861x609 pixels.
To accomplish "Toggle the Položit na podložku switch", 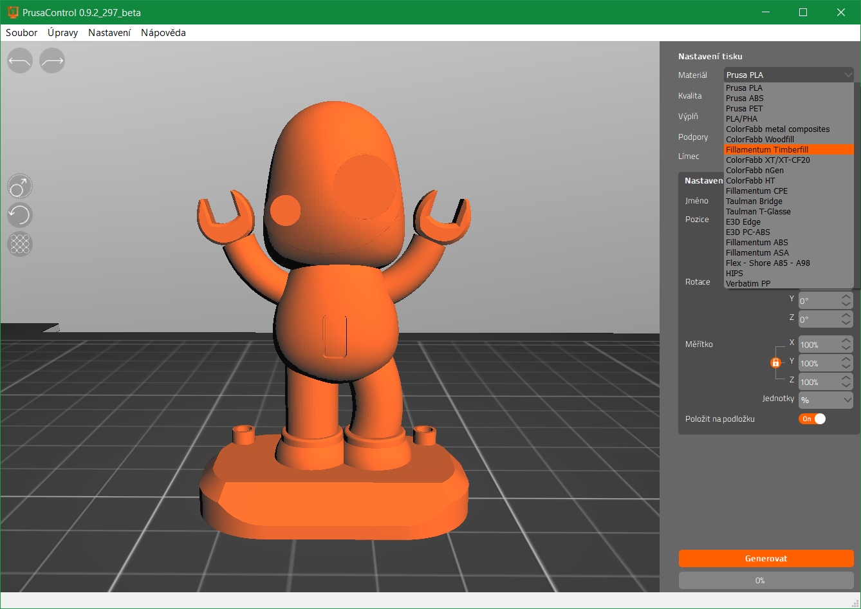I will pyautogui.click(x=812, y=419).
